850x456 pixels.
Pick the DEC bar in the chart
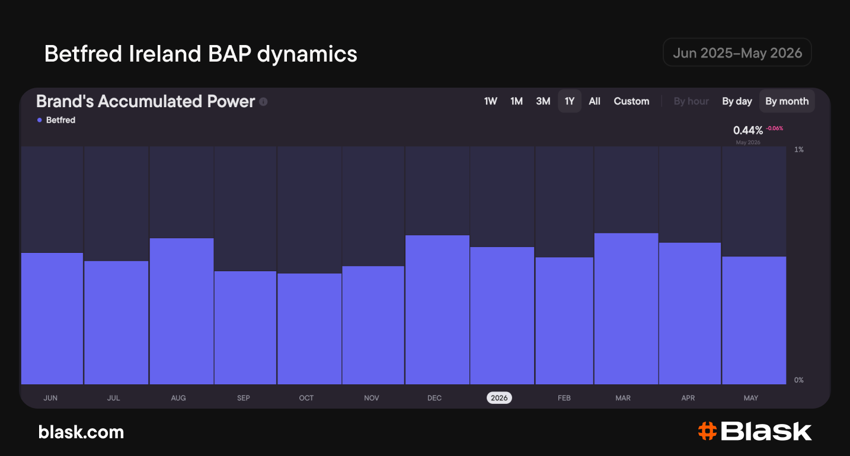437,310
